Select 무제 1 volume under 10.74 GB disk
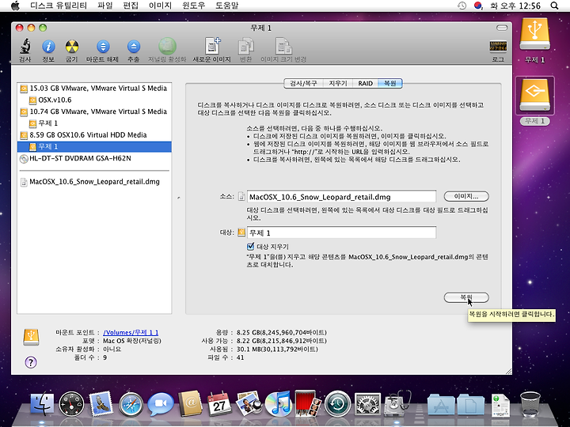 94,123
